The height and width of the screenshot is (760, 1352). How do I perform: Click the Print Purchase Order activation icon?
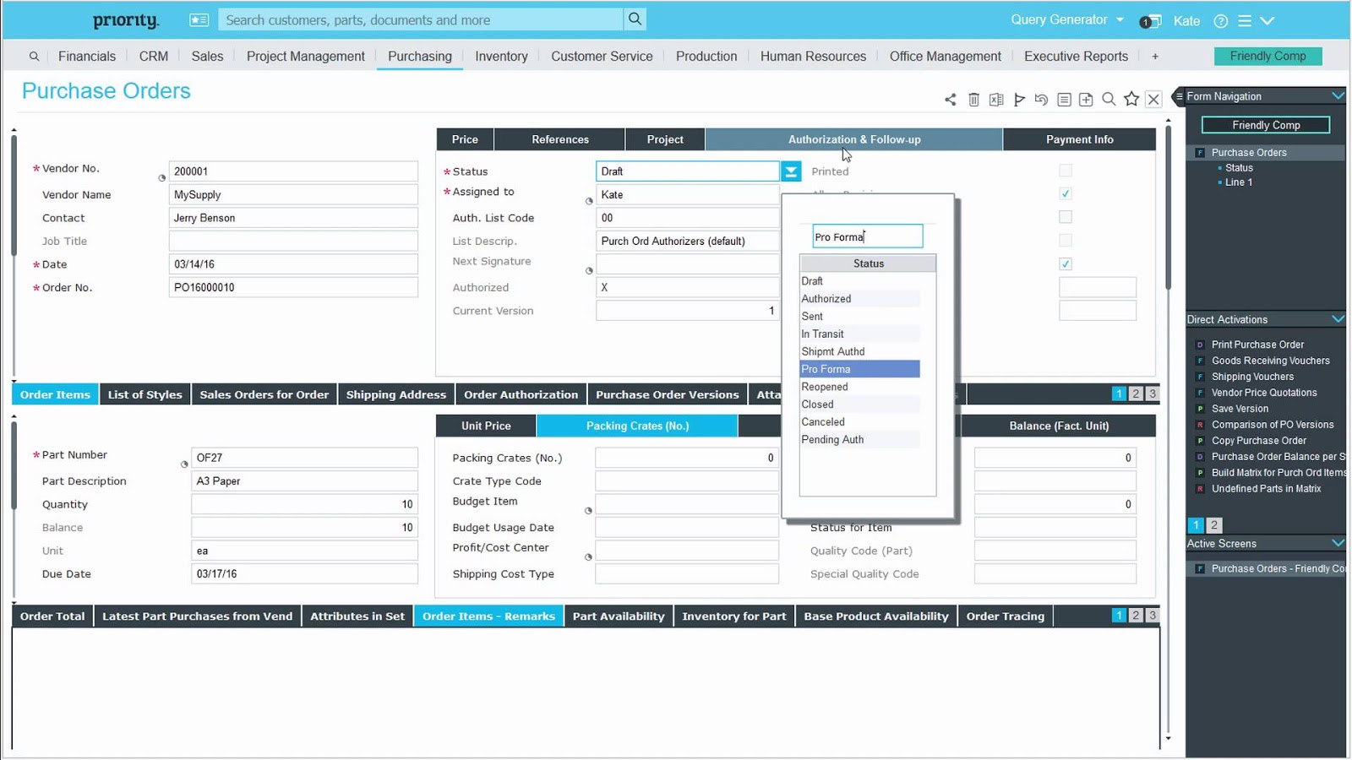(x=1200, y=345)
